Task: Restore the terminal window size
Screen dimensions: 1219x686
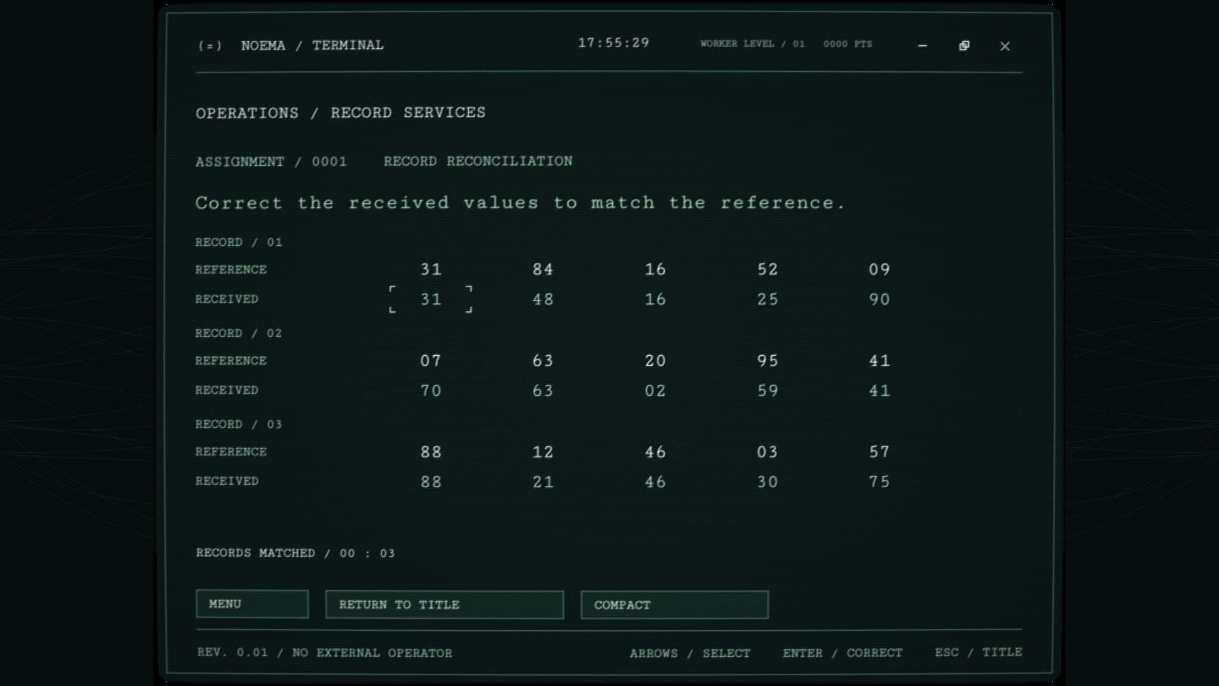Action: pos(964,46)
